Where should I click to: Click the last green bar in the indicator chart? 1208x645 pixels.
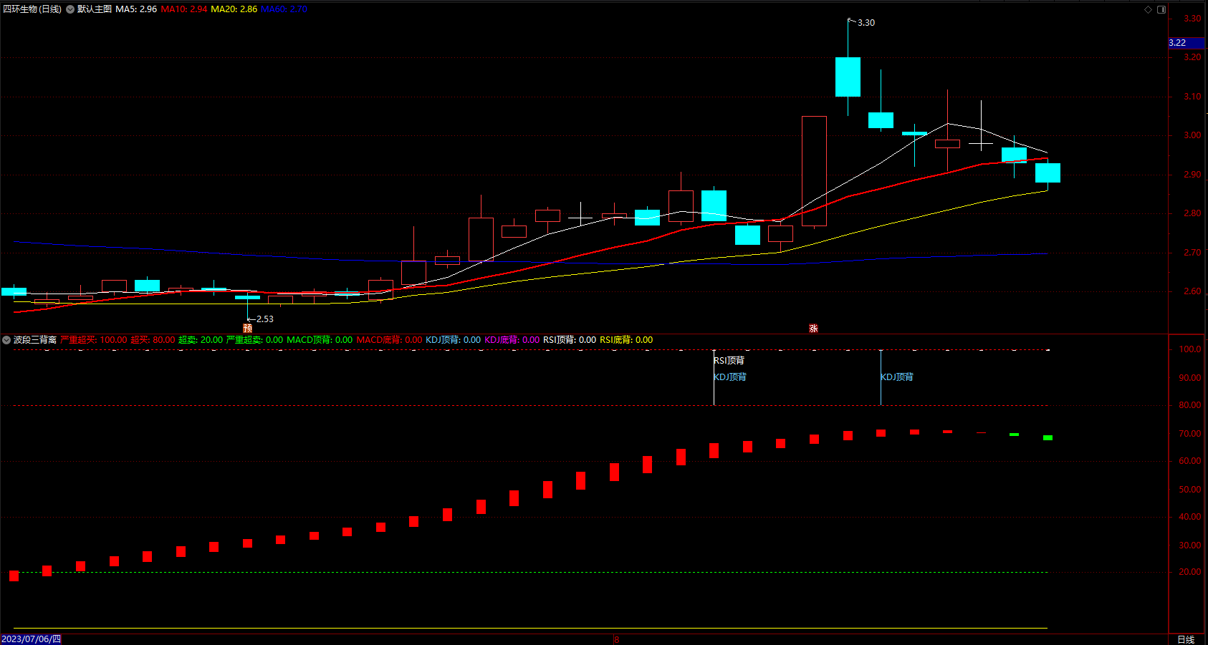1048,437
